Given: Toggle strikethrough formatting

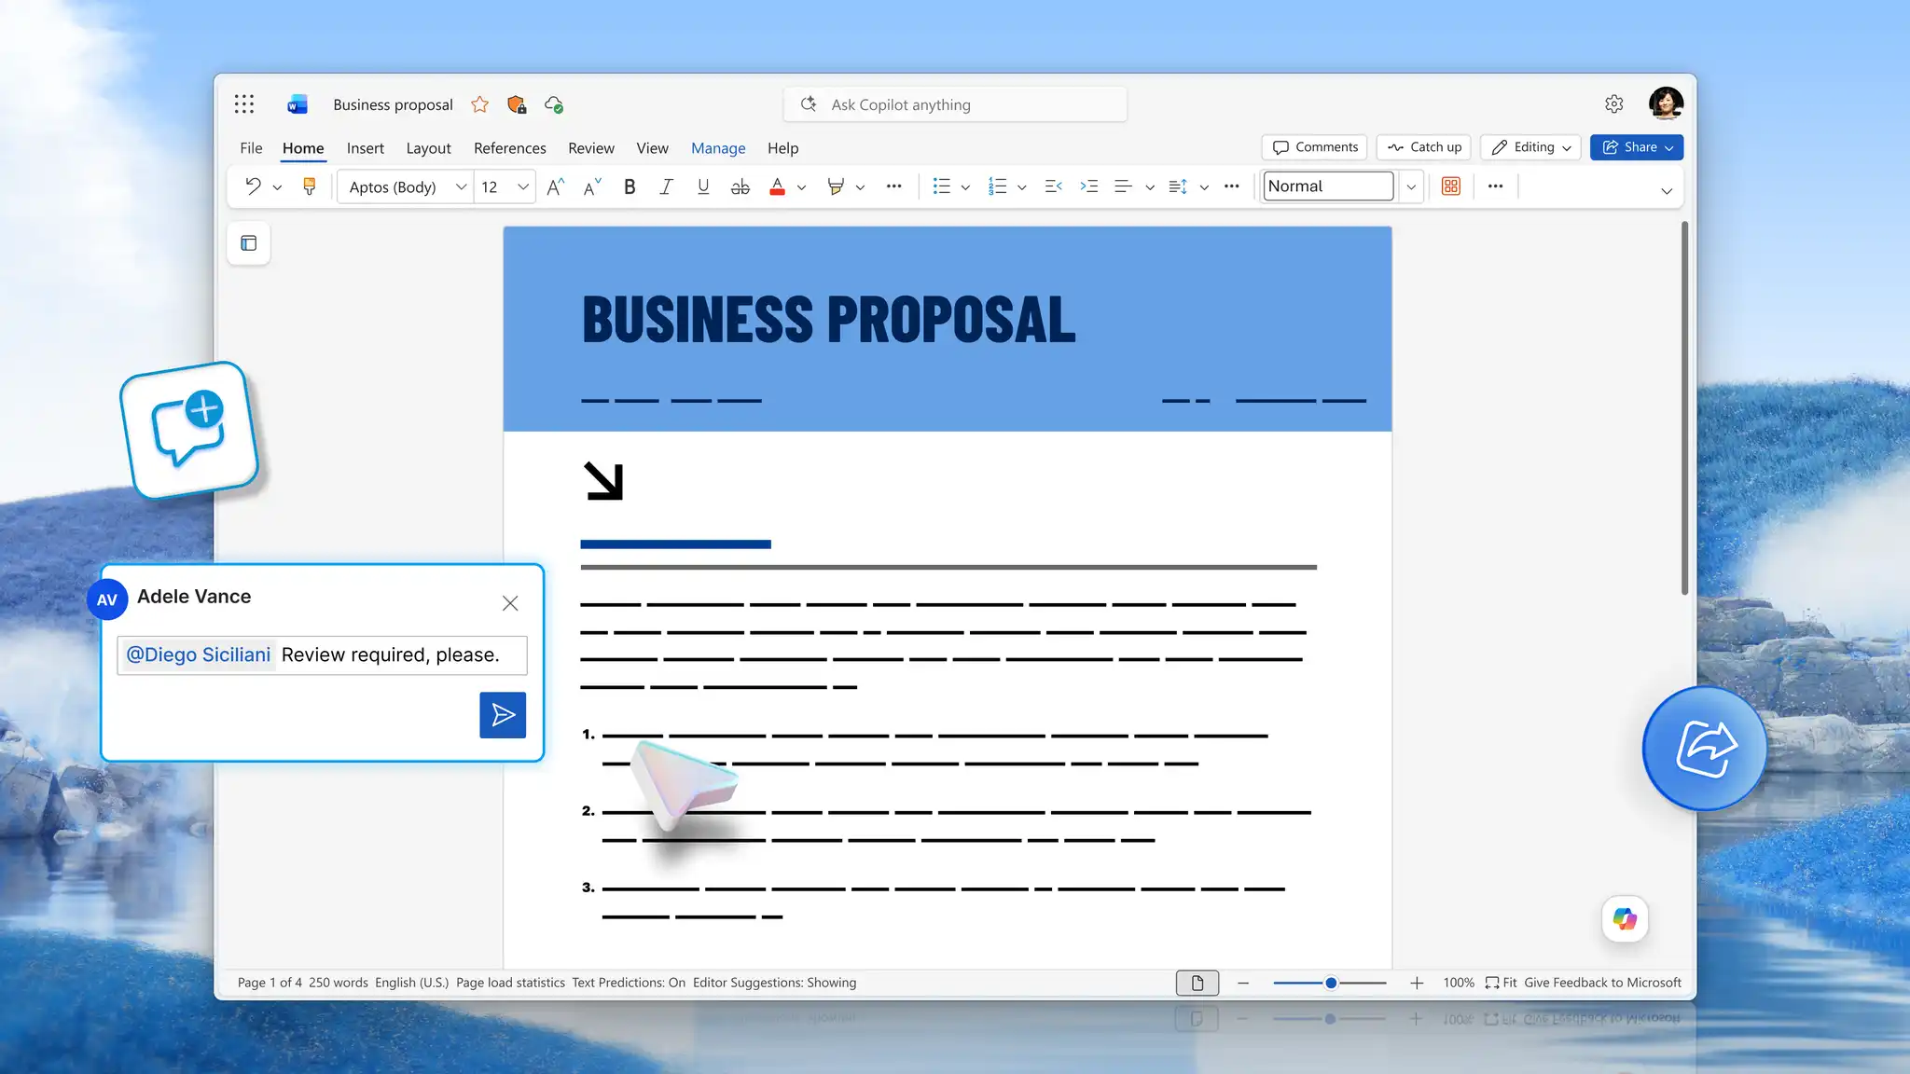Looking at the screenshot, I should [740, 186].
